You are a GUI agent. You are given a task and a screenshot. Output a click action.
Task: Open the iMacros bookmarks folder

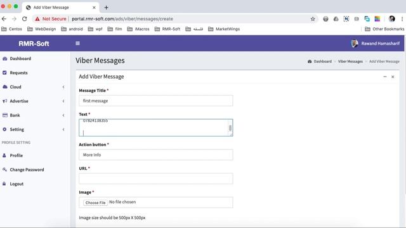[x=138, y=29]
